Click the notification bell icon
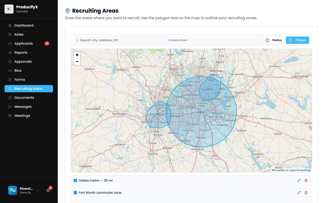This screenshot has width=325, height=203. [x=48, y=190]
